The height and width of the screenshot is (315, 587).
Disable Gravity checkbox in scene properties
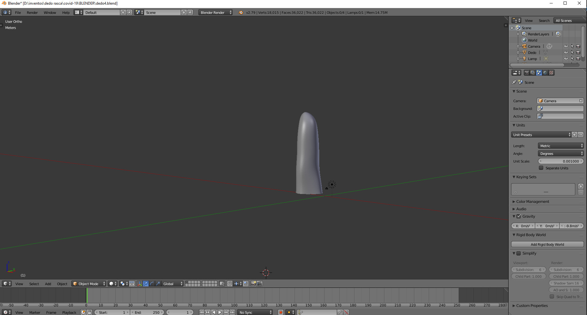click(x=518, y=216)
